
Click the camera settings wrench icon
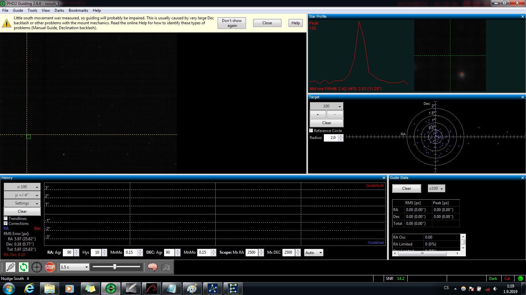(x=166, y=267)
